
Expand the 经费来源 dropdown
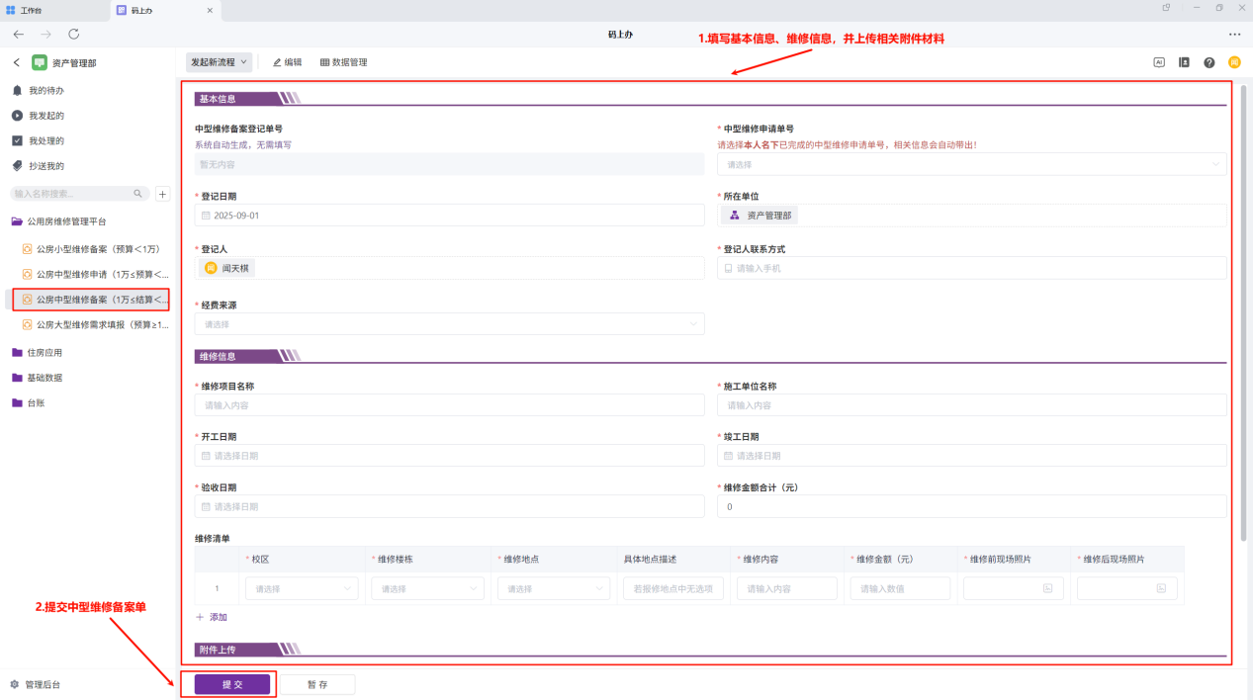coord(449,324)
